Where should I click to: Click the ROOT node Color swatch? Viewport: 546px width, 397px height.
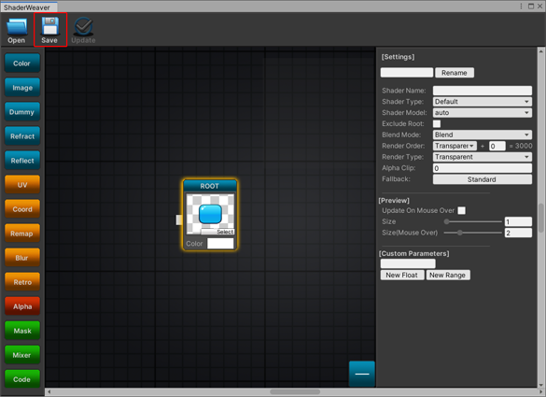pos(220,243)
